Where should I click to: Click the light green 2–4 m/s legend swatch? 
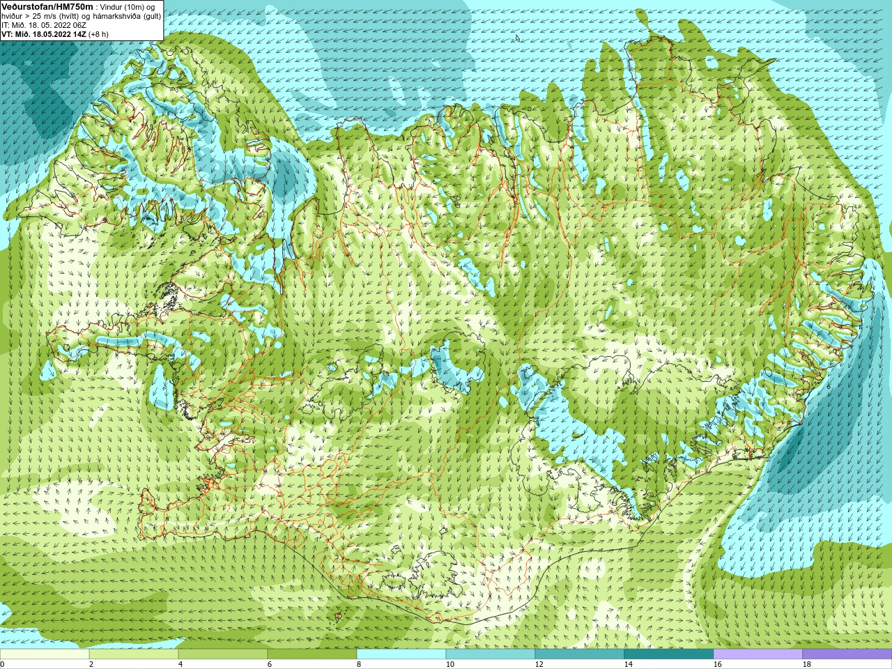(134, 654)
